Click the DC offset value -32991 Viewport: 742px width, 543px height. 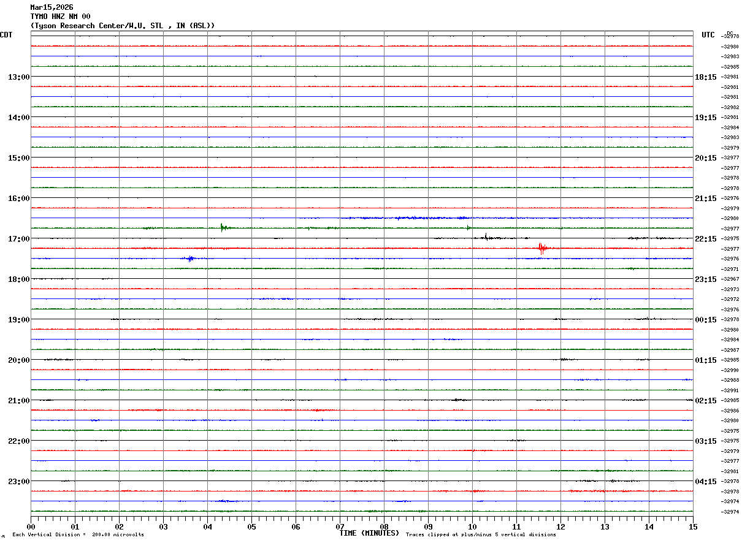pos(730,390)
